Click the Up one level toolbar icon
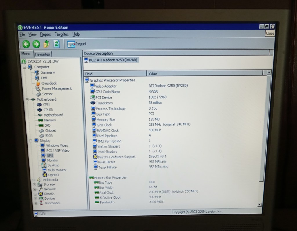This screenshot has height=231, width=297. coord(46,44)
